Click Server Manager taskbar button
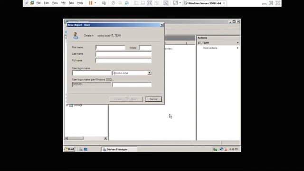The width and height of the screenshot is (304, 171). tap(119, 149)
